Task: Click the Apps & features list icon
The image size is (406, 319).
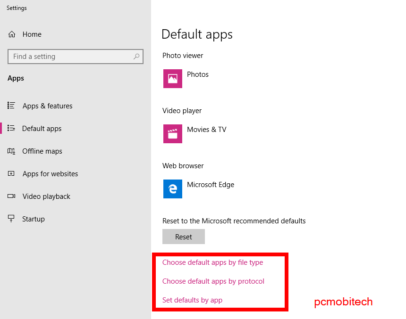Action: [x=11, y=106]
